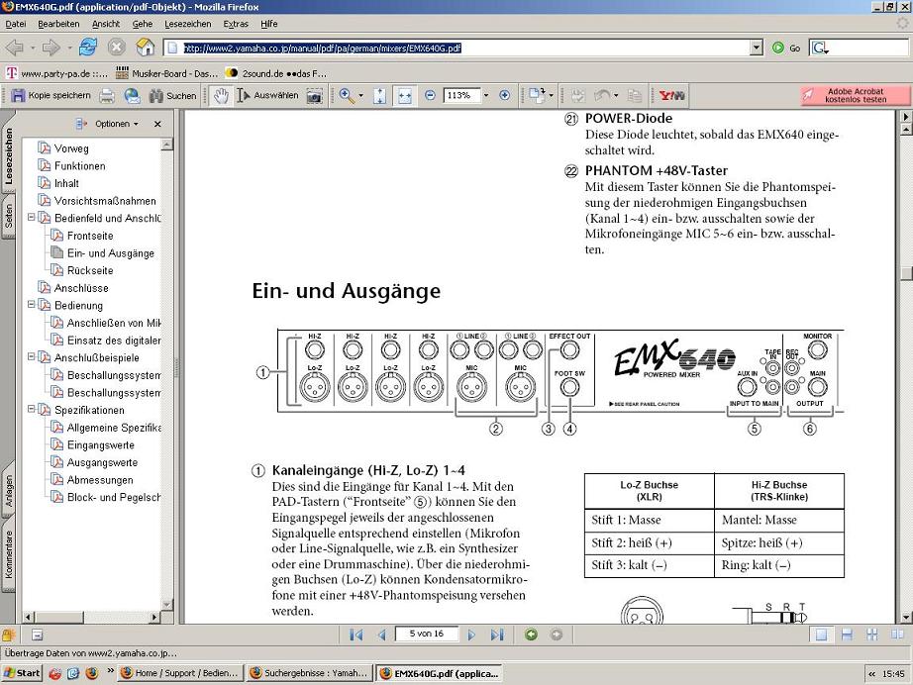Select the hand tool

[x=221, y=95]
